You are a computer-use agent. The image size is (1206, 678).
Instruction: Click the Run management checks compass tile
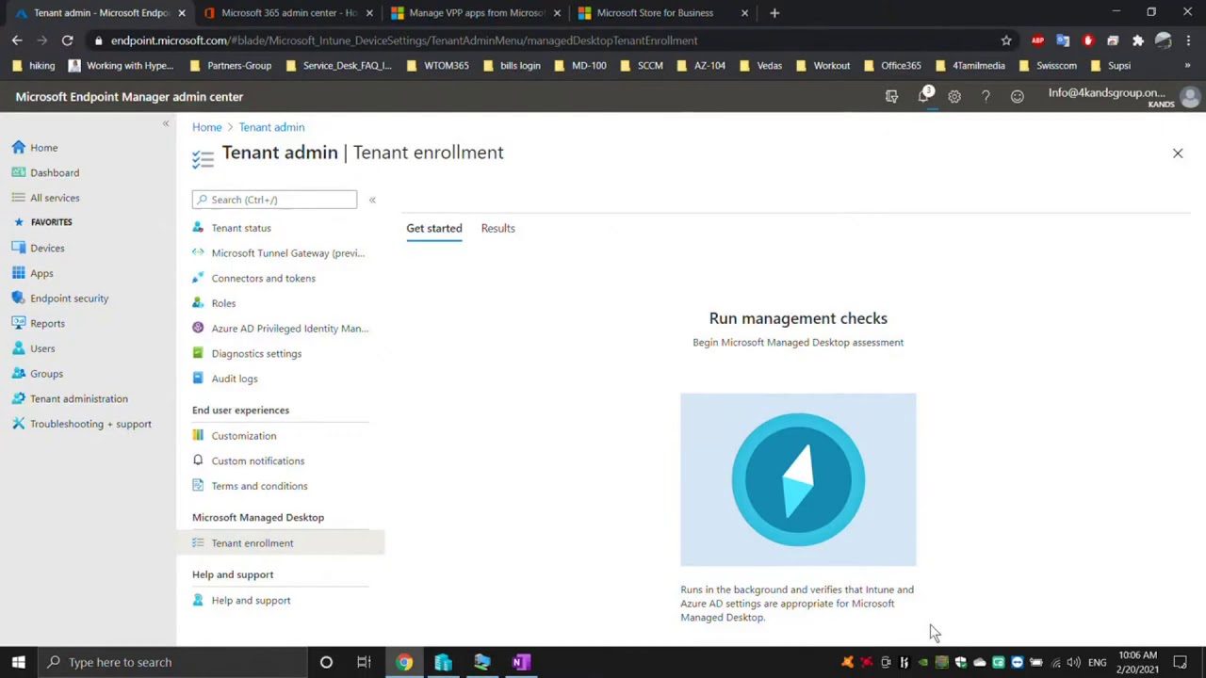pos(798,480)
